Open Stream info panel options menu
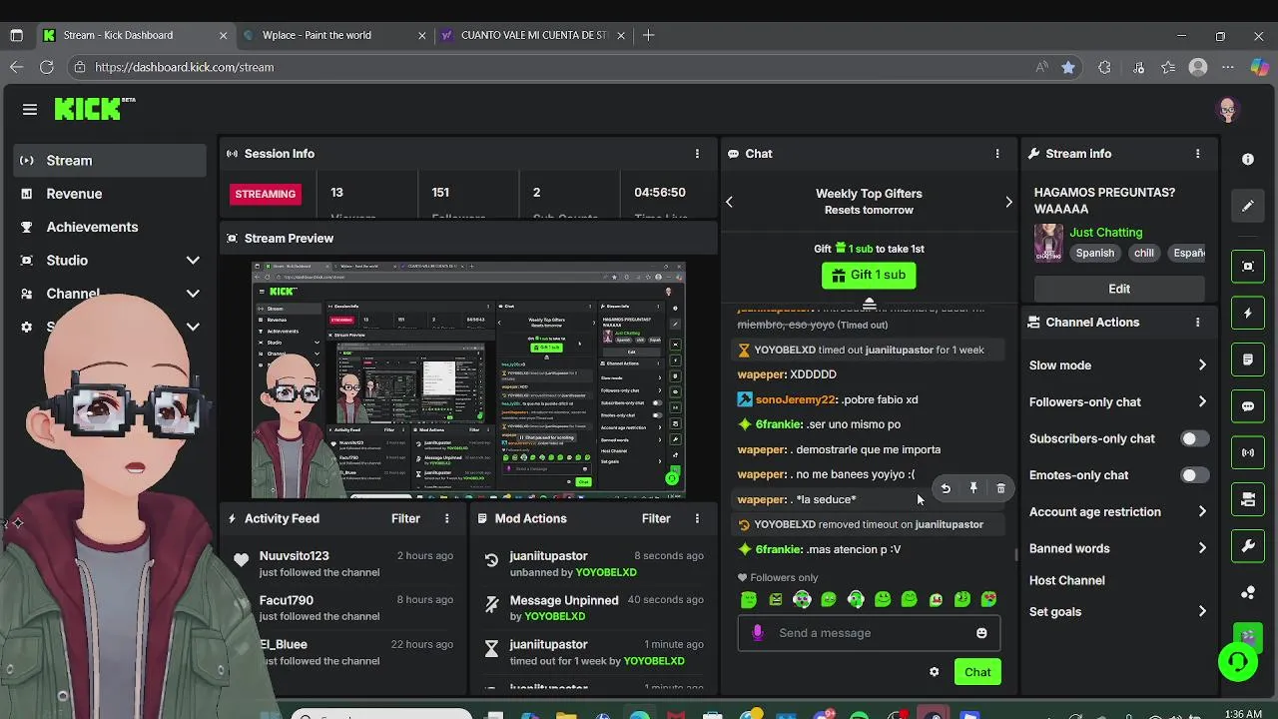Screen dimensions: 1278x719 (x=1197, y=154)
